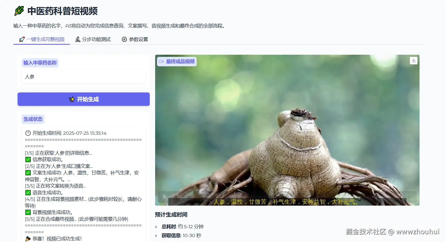Screen dimensions: 446x242
Task: Click the 输入中草药名称 label
Action: click(x=40, y=63)
